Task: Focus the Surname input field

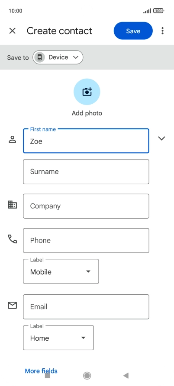Action: pos(86,172)
